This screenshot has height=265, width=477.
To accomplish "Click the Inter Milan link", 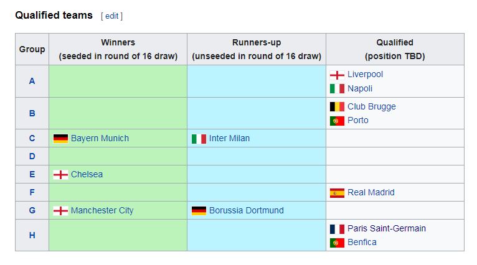I will pyautogui.click(x=229, y=138).
